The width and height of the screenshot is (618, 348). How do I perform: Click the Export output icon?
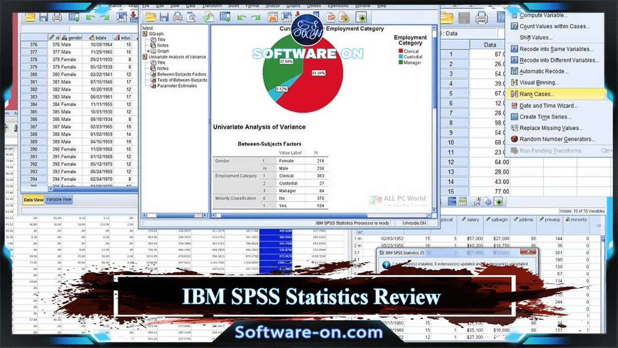click(x=208, y=17)
